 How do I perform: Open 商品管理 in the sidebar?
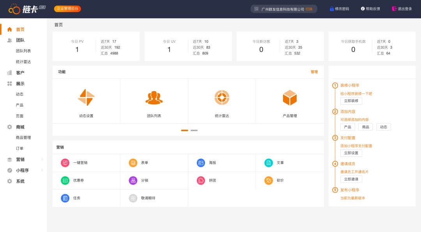(x=23, y=138)
